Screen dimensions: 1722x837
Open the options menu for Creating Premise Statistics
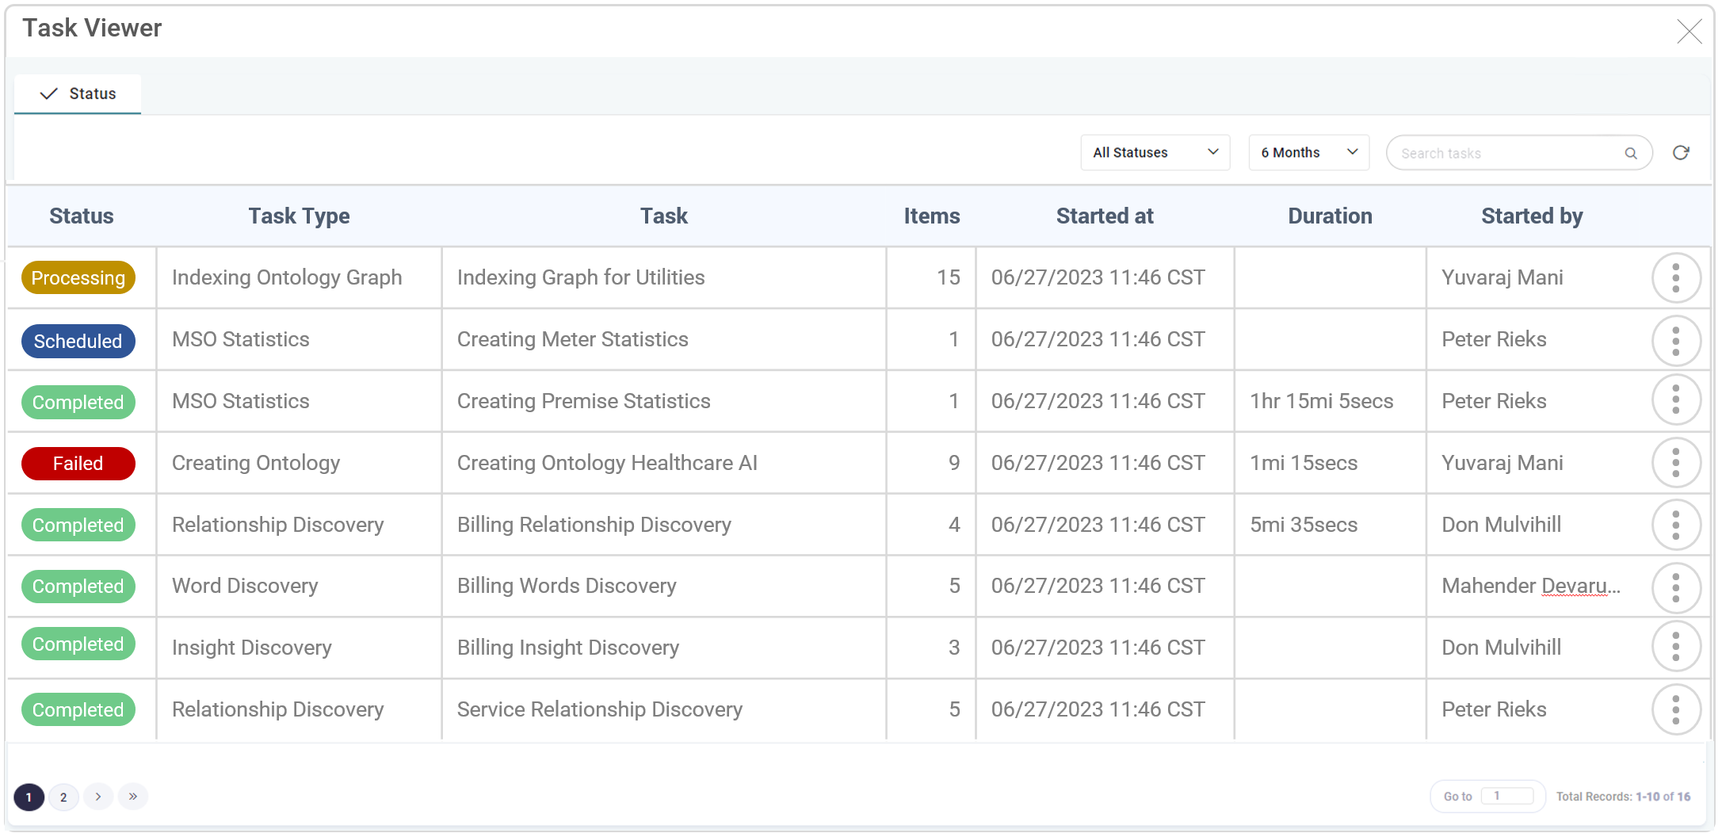[x=1675, y=401]
